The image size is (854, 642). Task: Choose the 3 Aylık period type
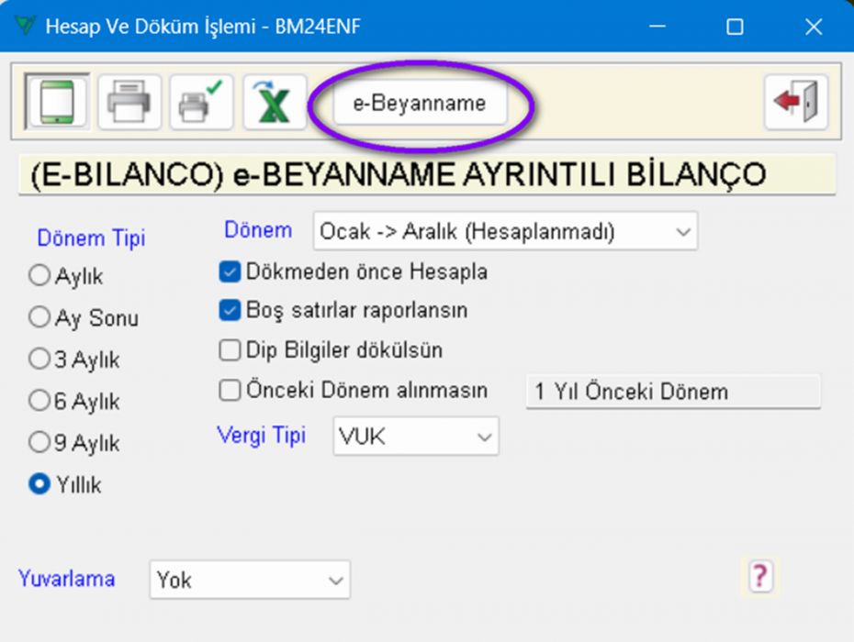click(39, 360)
